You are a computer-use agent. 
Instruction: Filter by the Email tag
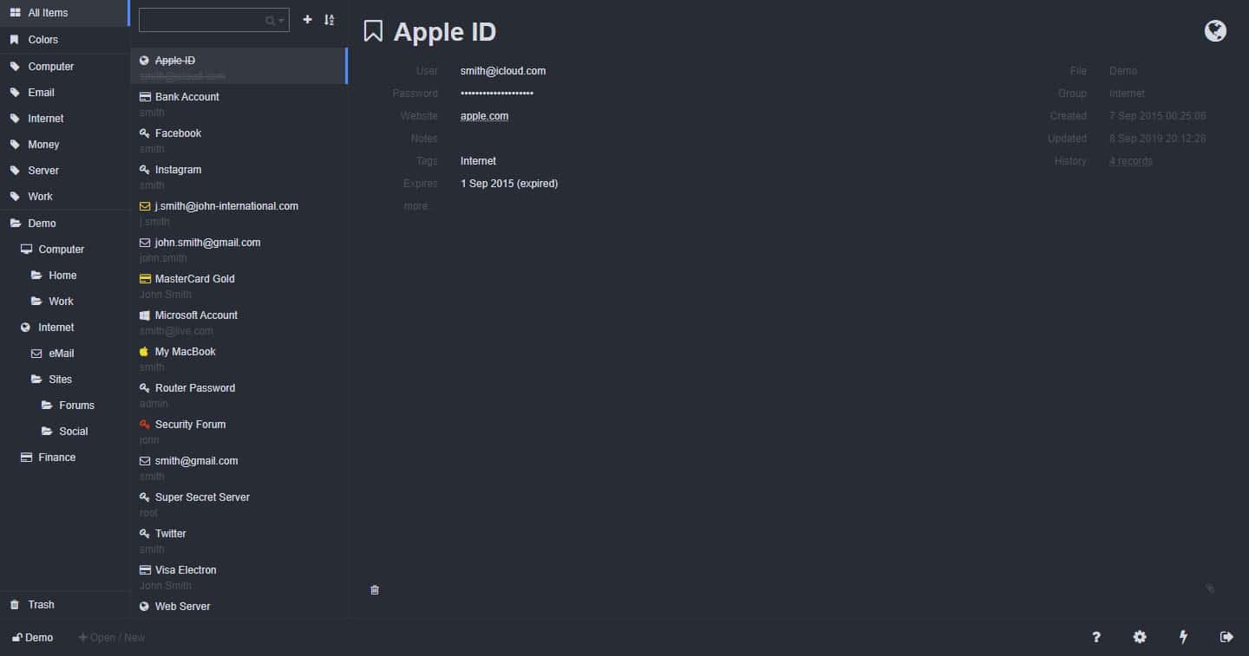click(x=65, y=93)
